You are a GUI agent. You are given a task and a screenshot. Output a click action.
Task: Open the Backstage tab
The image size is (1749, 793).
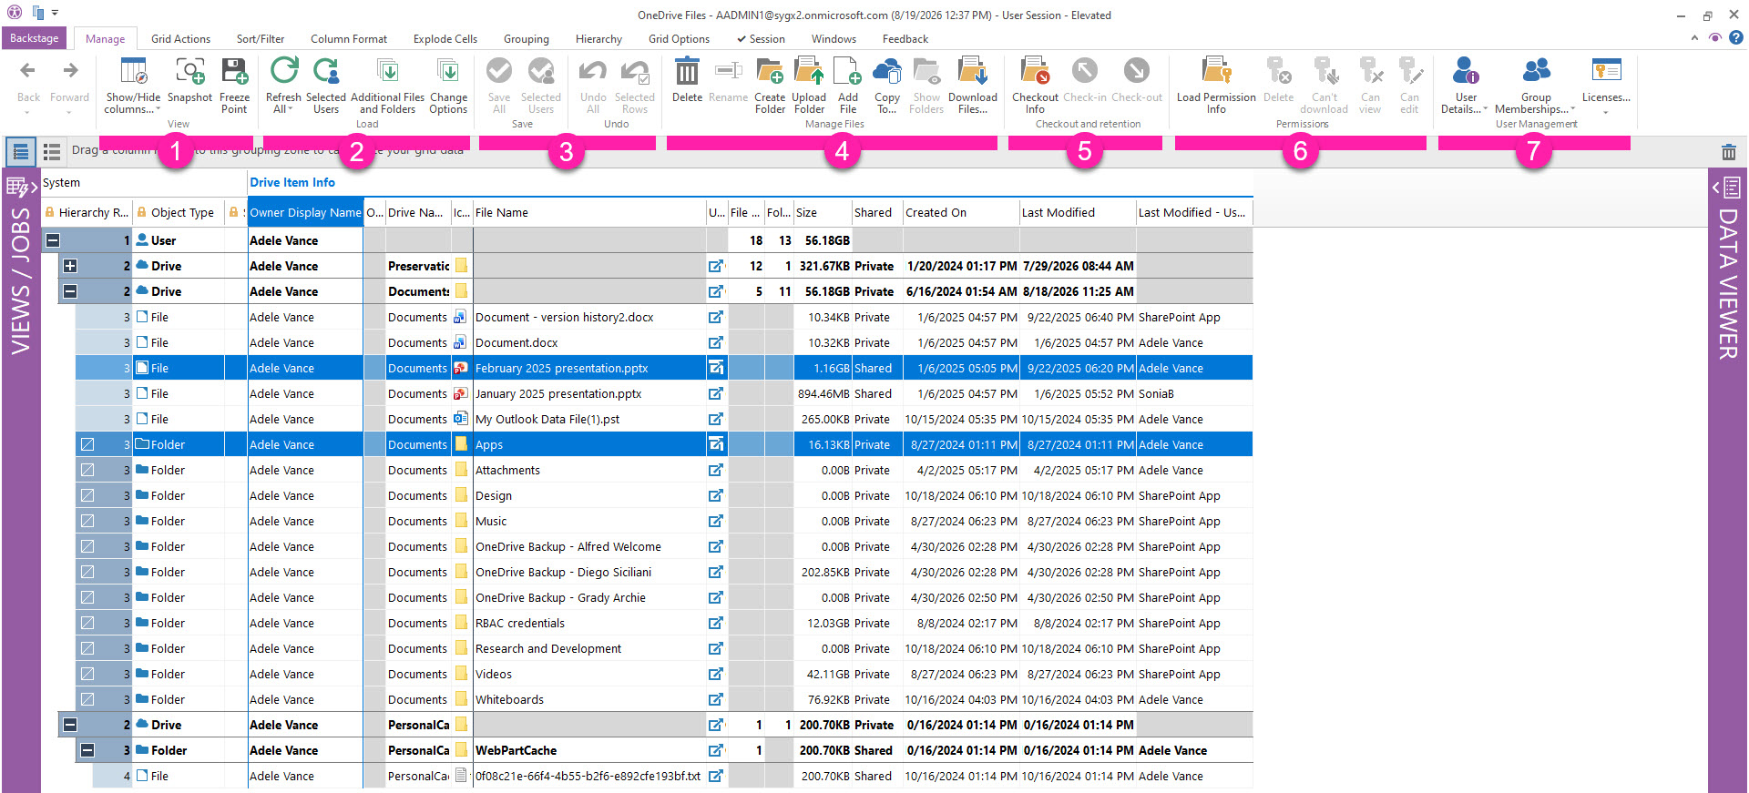tap(35, 38)
